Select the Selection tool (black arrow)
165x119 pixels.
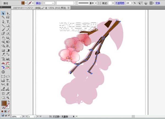tap(3, 13)
